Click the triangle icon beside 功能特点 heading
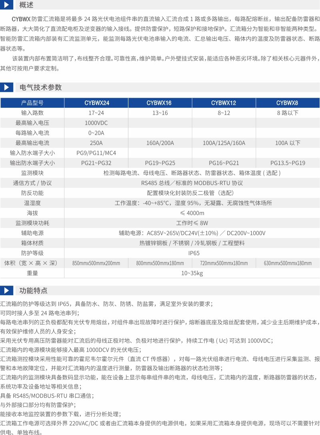Viewport: 320px width, 435px height. click(6, 291)
